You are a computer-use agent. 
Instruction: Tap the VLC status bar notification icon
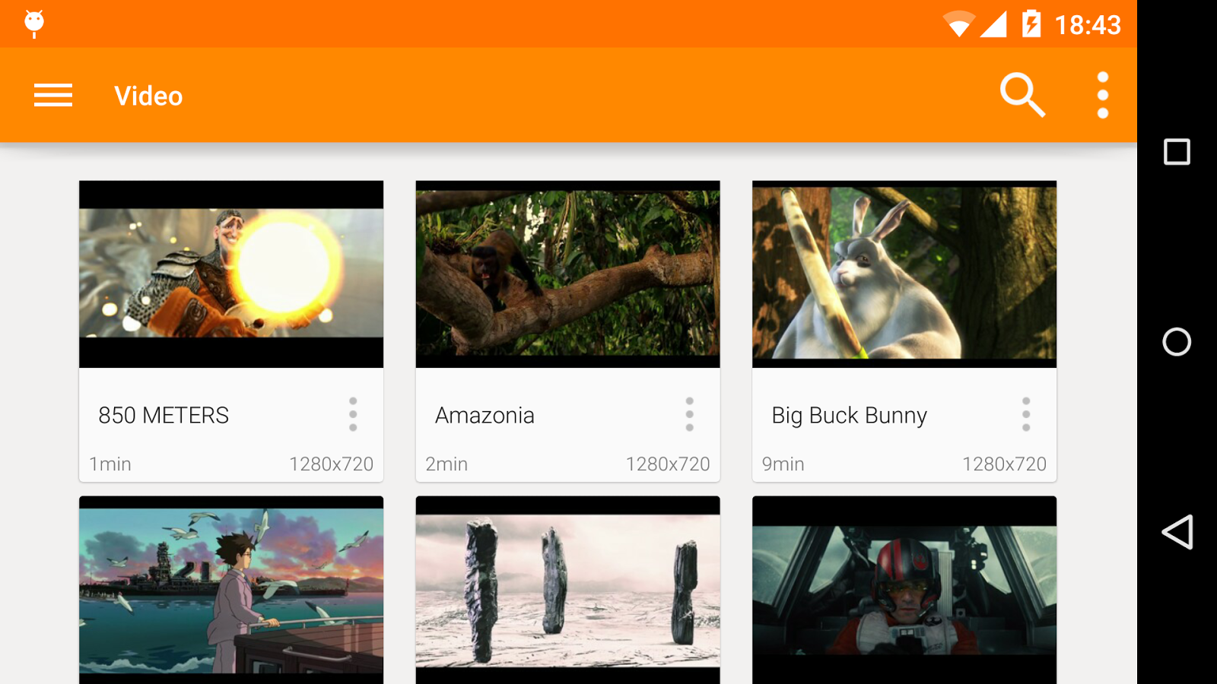click(x=33, y=22)
